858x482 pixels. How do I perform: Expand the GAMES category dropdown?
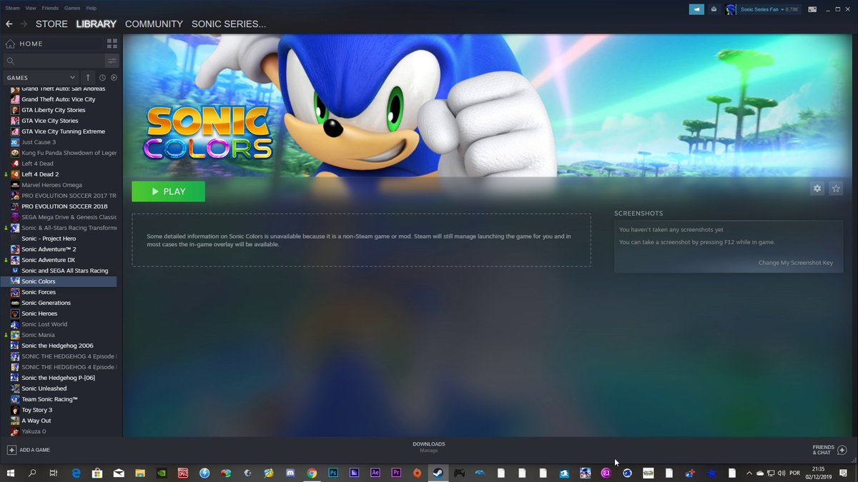[x=41, y=77]
